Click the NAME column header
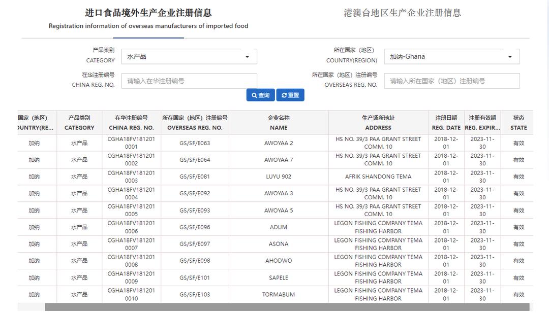Screen dimensions: 549x315 (279, 123)
